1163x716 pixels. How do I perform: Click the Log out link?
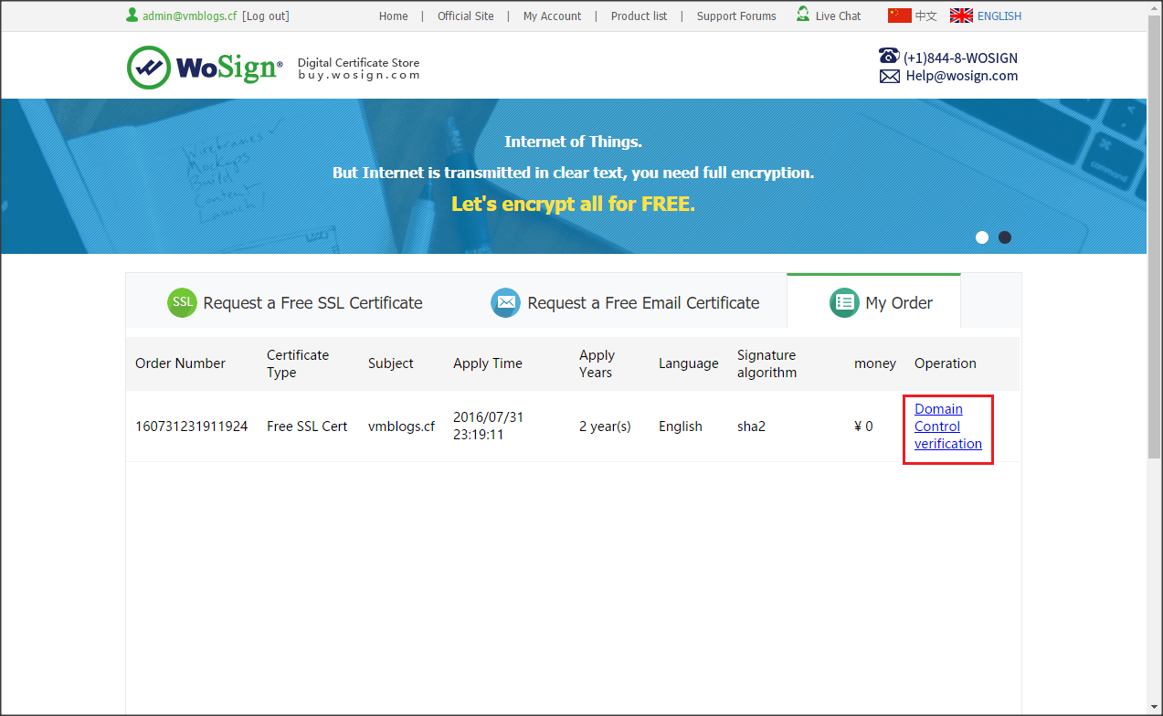pyautogui.click(x=266, y=16)
